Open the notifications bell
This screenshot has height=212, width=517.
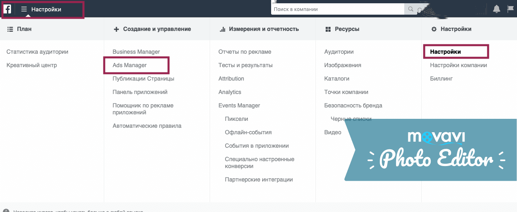497,9
